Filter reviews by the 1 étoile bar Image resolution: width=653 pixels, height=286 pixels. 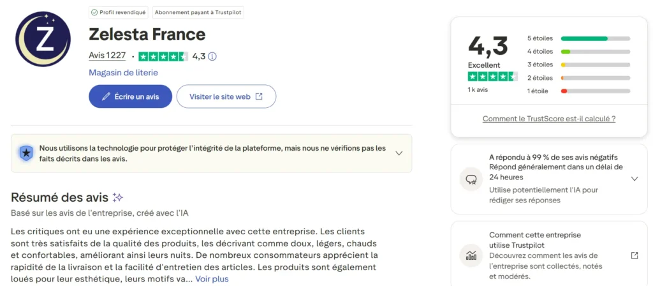coord(596,91)
